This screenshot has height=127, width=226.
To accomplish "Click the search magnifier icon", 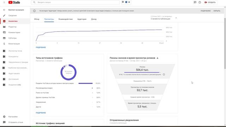I will click(x=34, y=2).
